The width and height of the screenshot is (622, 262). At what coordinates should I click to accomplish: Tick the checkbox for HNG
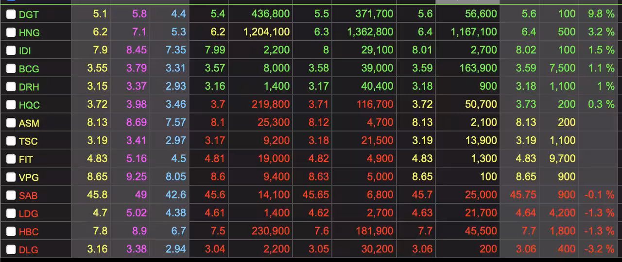[11, 33]
